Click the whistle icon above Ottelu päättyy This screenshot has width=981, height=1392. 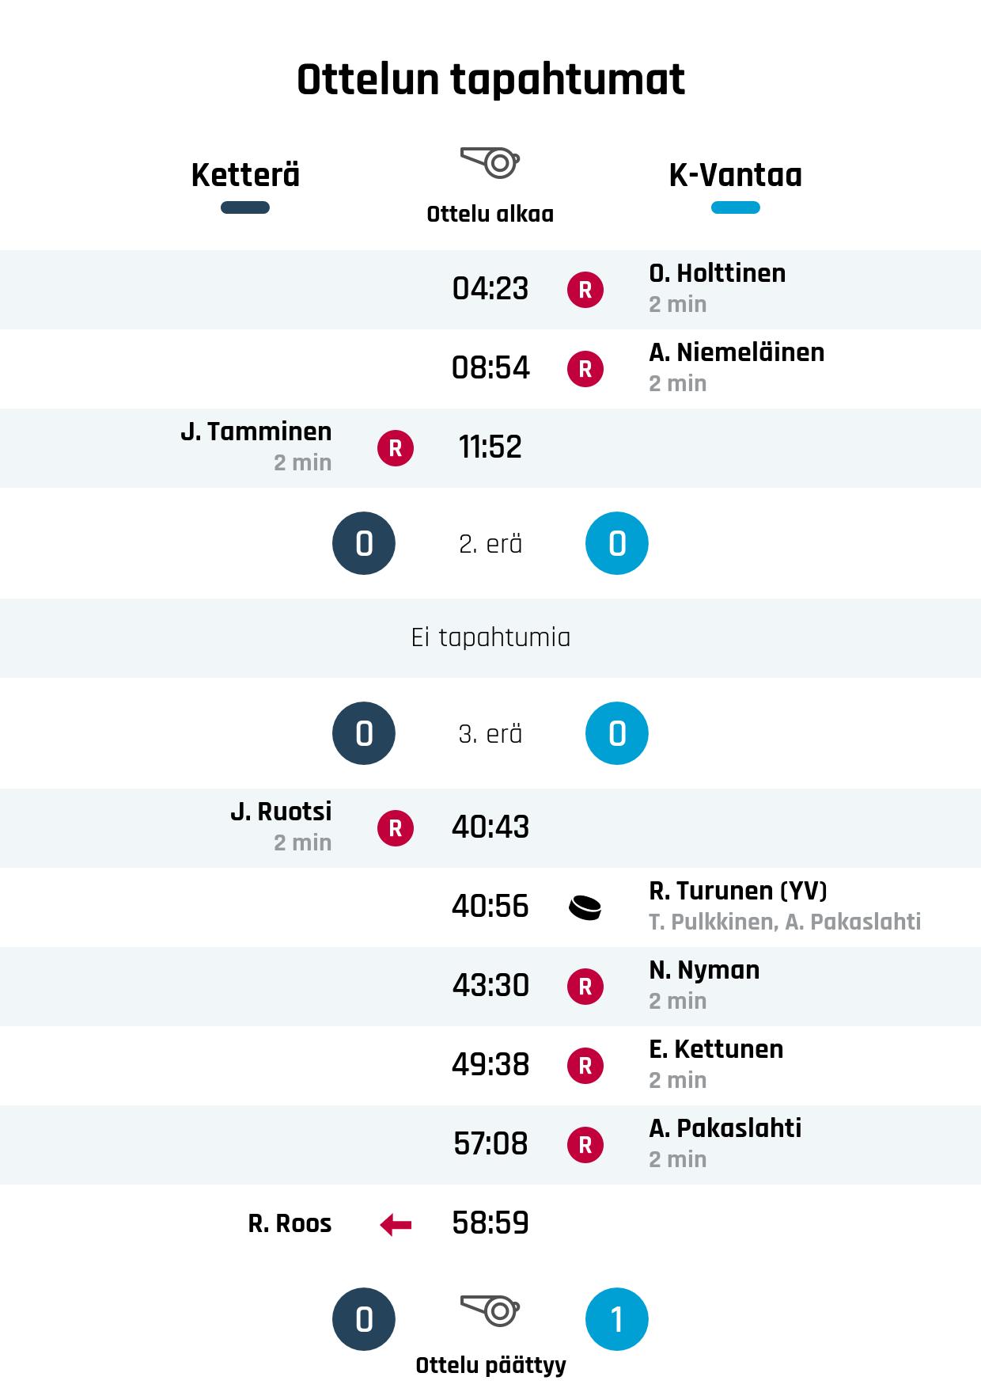coord(490,1309)
